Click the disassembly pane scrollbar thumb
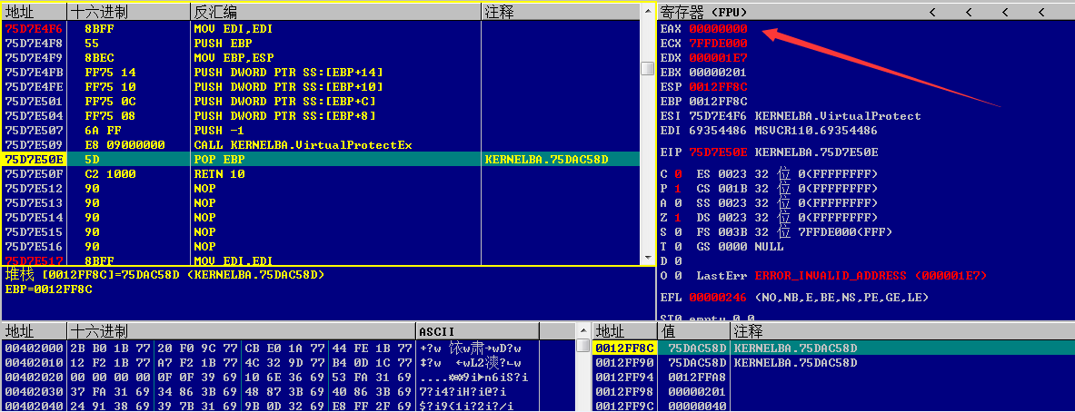Screen dimensions: 1075x412 [x=647, y=69]
